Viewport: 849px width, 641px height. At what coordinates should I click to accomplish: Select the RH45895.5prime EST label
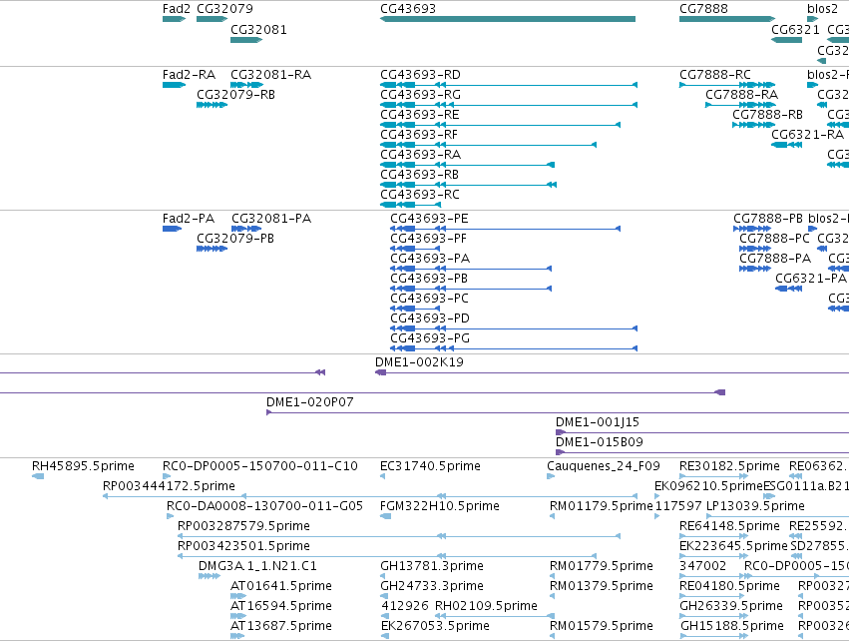pos(83,466)
